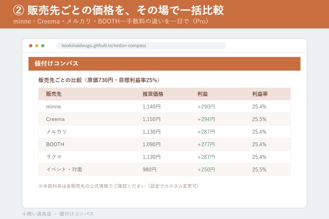Select the BOOTH row name
The width and height of the screenshot is (329, 219).
click(x=55, y=144)
